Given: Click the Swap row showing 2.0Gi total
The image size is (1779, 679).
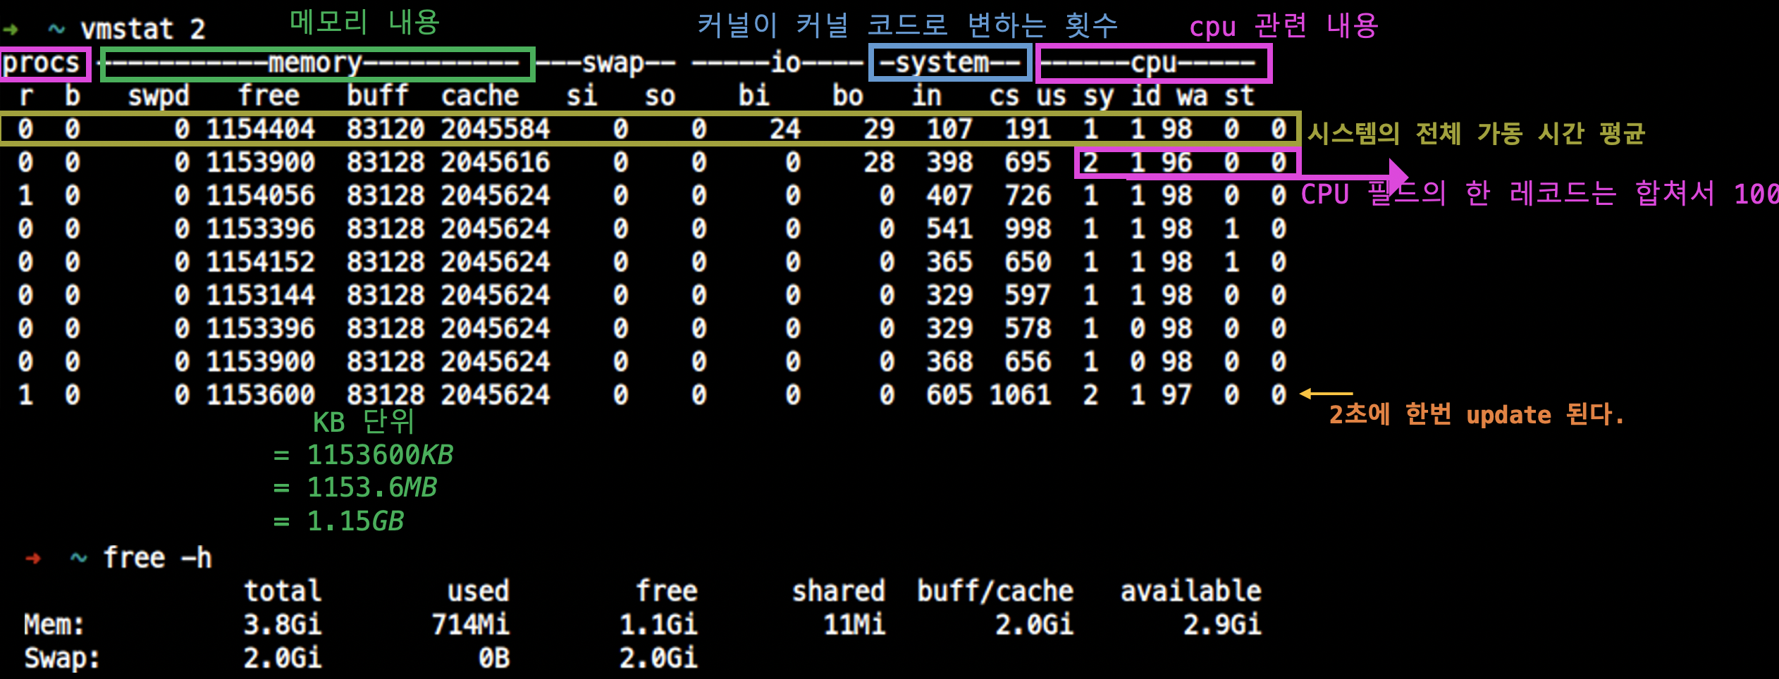Looking at the screenshot, I should click(282, 659).
